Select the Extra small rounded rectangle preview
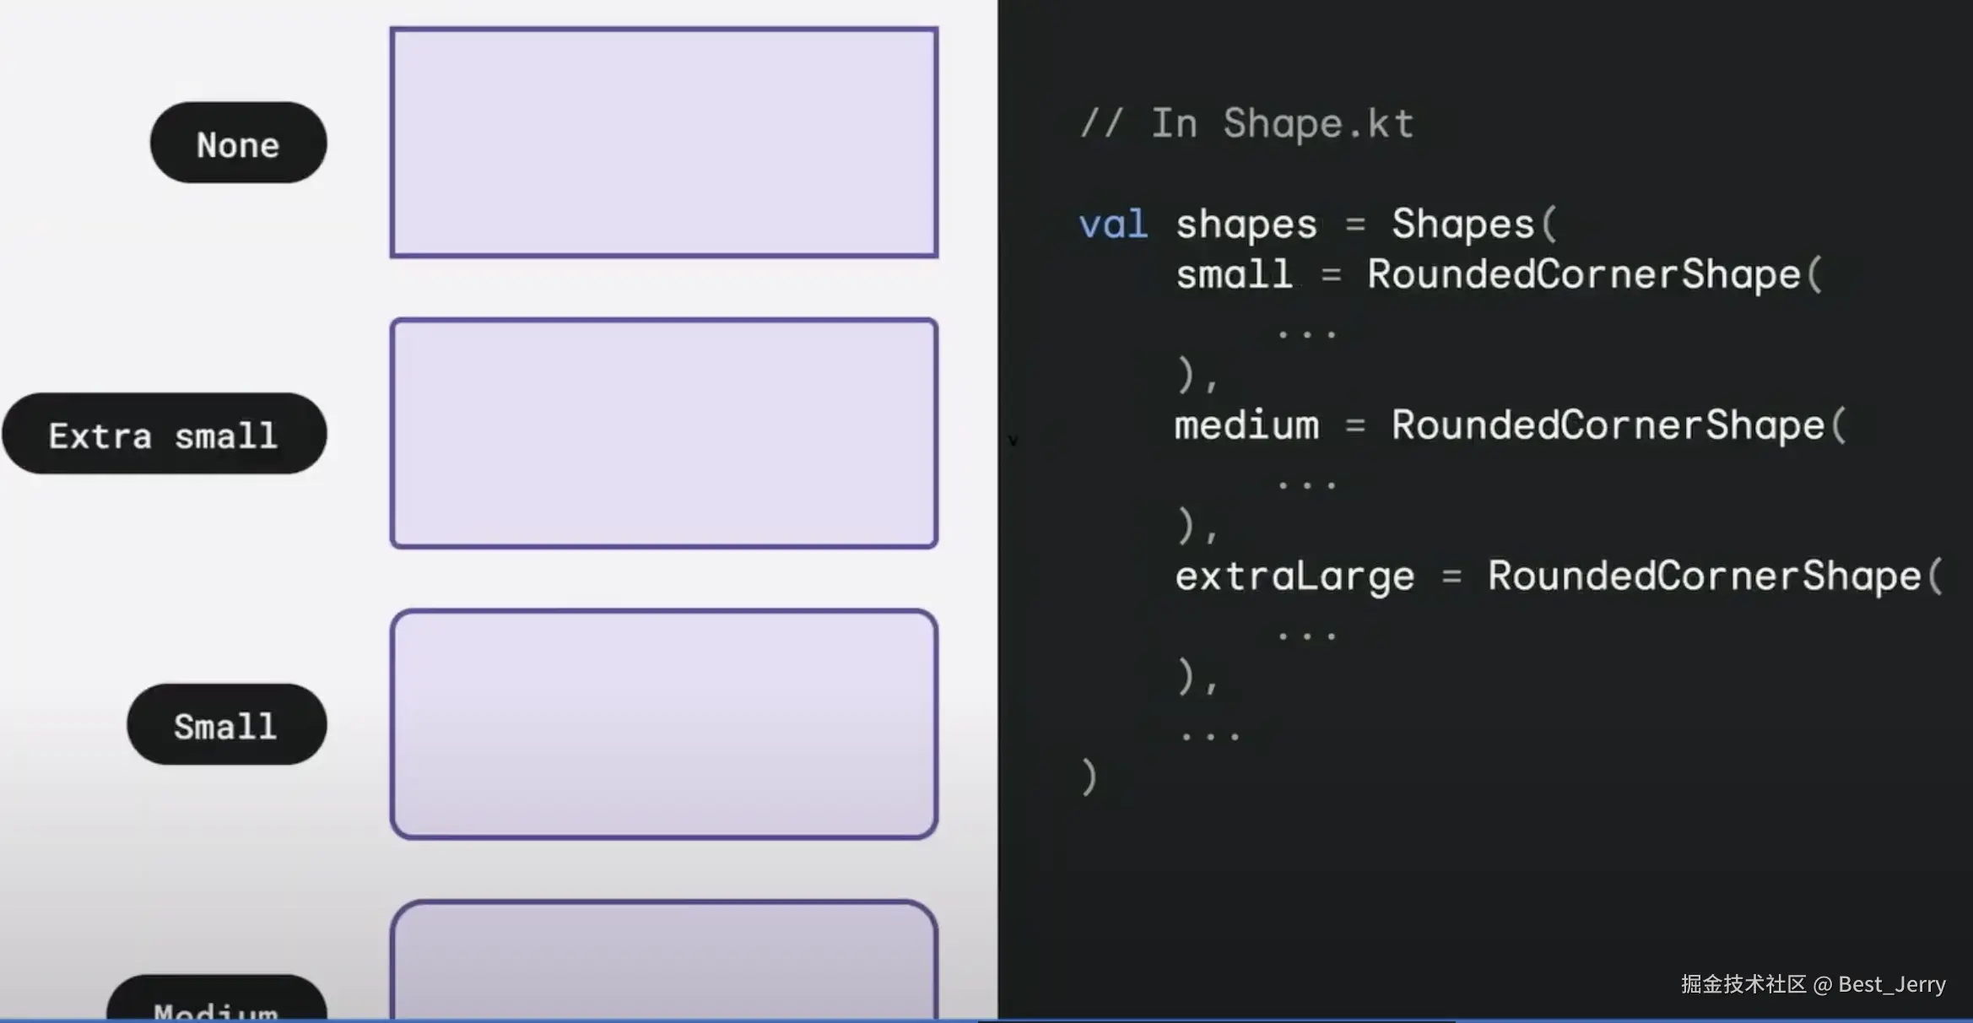 pyautogui.click(x=664, y=433)
